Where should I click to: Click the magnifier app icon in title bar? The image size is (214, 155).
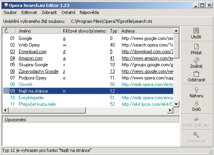point(5,5)
